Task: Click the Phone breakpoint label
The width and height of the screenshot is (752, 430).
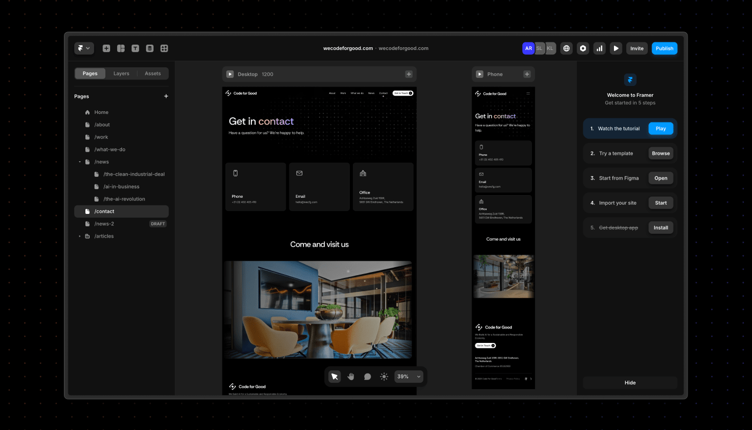Action: click(495, 74)
